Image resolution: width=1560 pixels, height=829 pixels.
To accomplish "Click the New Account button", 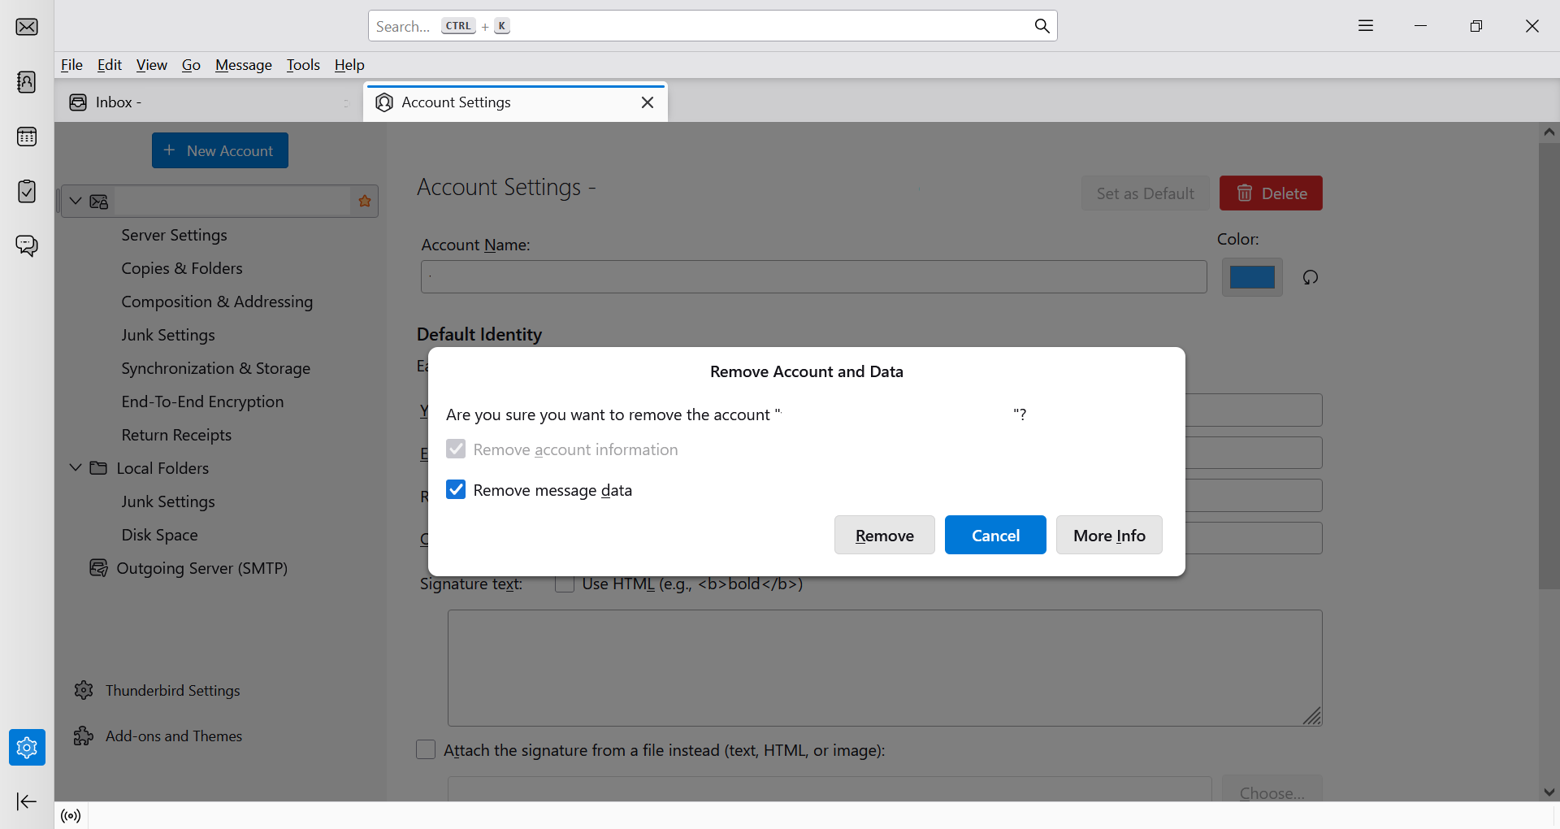I will point(220,150).
